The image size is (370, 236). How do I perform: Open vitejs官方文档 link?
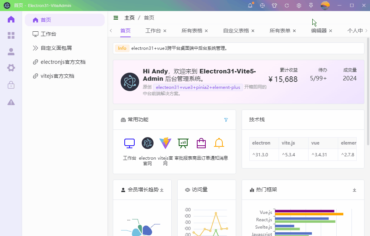click(65, 76)
